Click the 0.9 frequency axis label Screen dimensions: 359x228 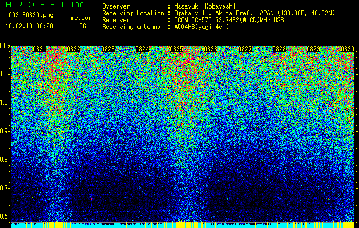tap(5, 131)
